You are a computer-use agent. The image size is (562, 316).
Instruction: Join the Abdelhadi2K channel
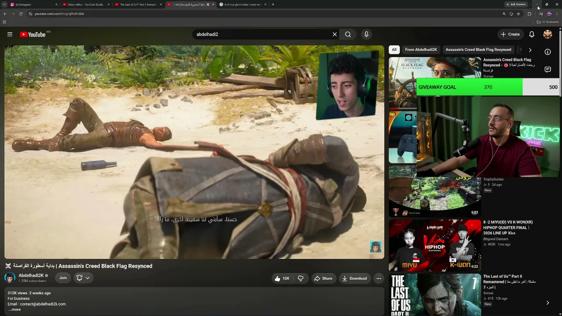coord(63,278)
